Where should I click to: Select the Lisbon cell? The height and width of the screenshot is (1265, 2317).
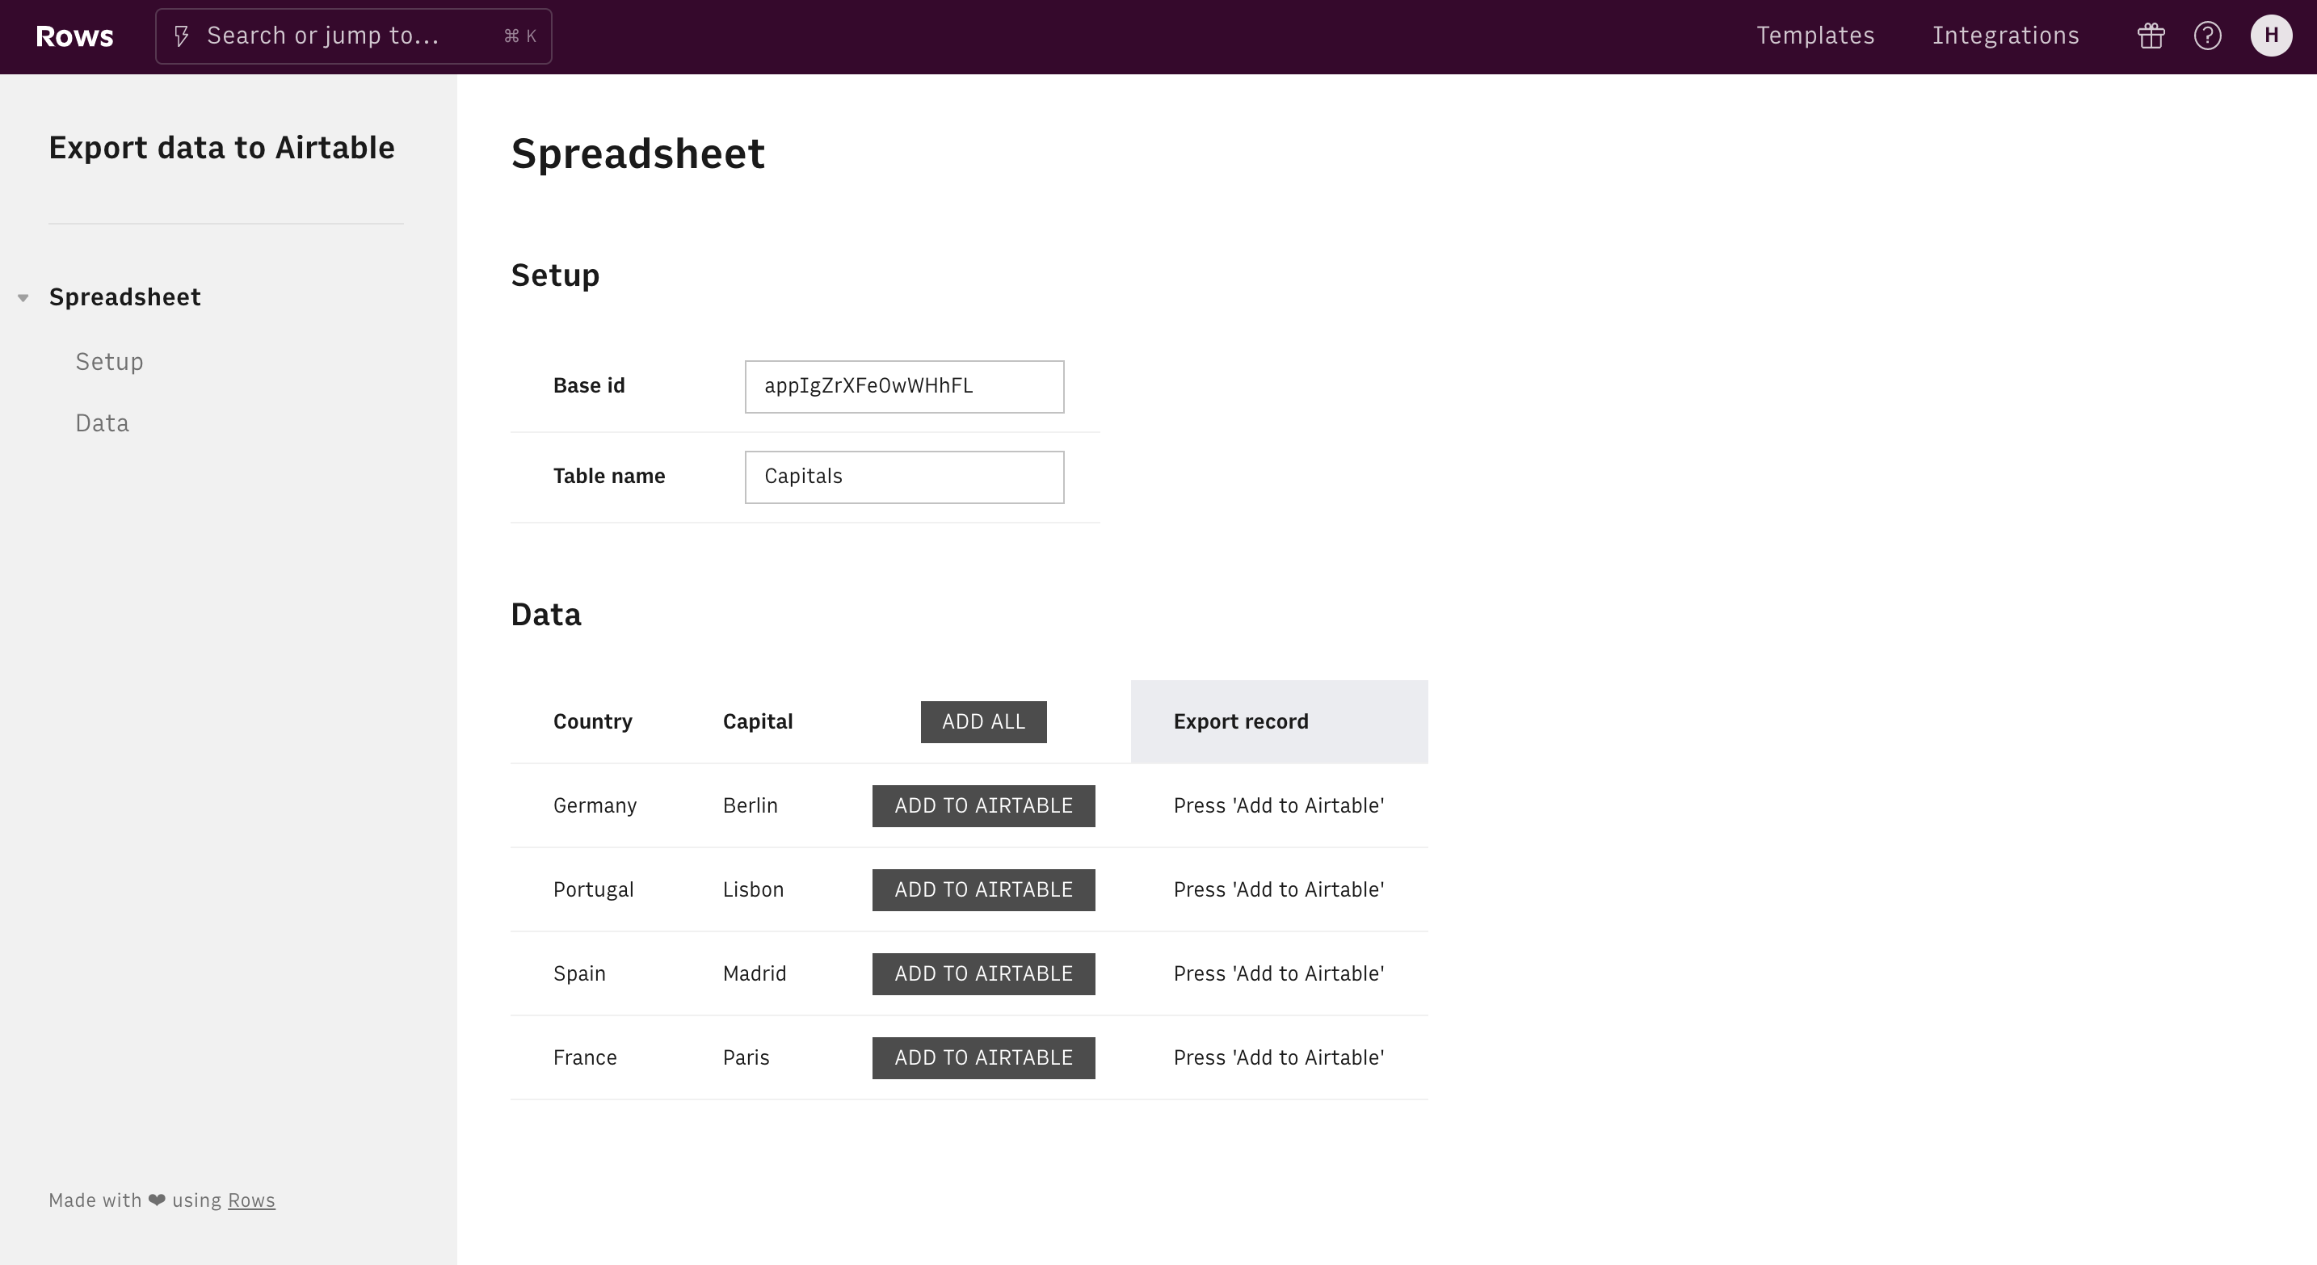pyautogui.click(x=753, y=890)
